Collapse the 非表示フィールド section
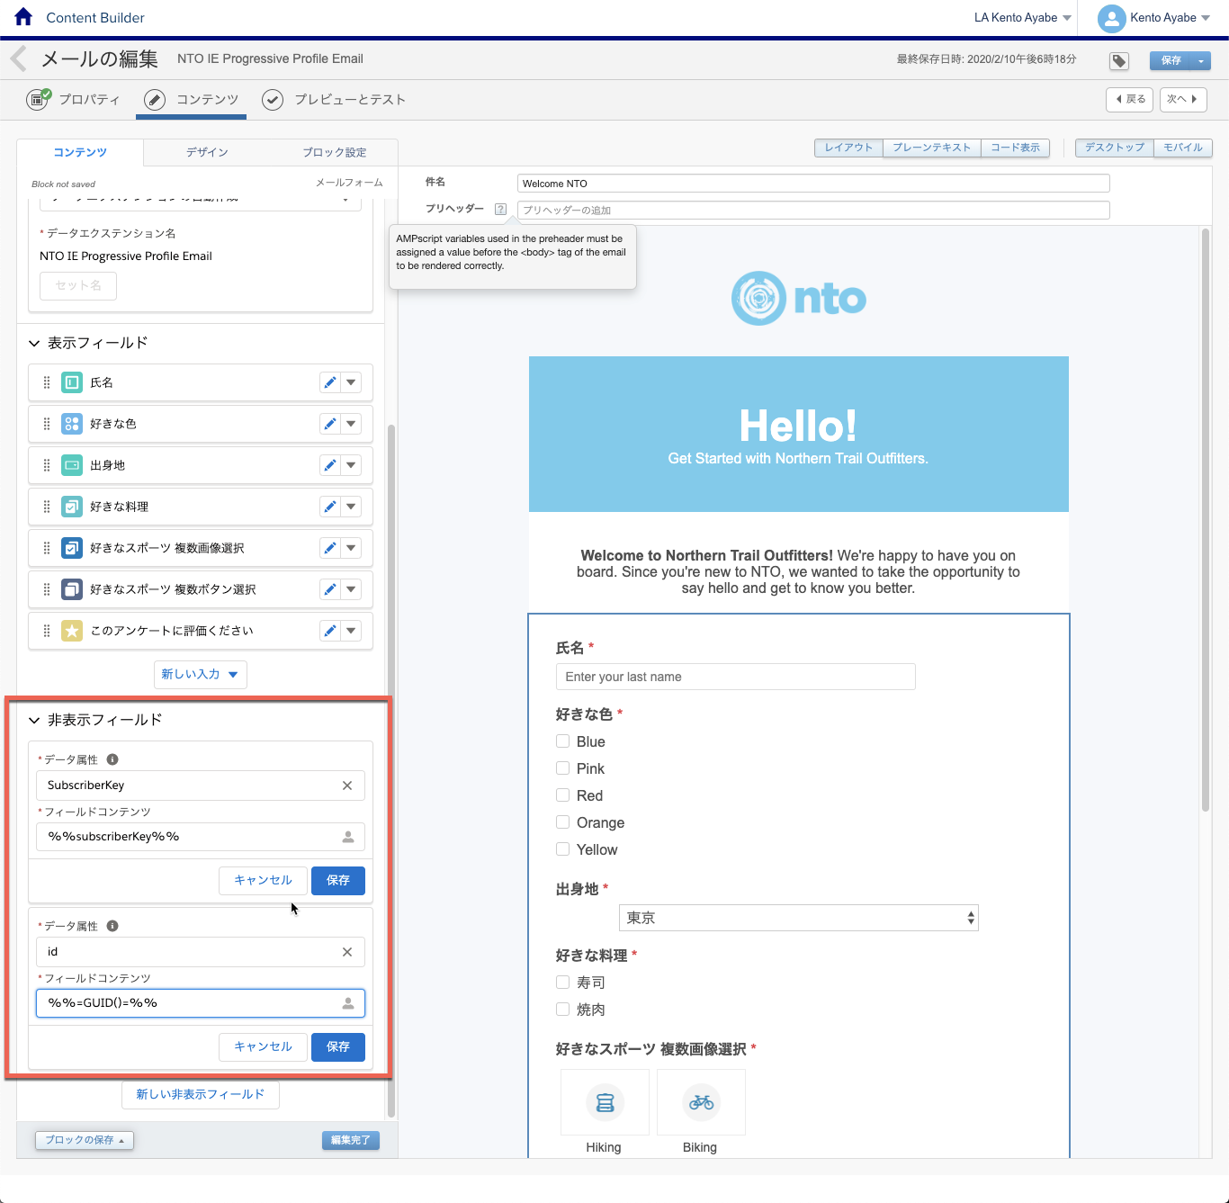Screen dimensions: 1229x1203 coord(34,720)
